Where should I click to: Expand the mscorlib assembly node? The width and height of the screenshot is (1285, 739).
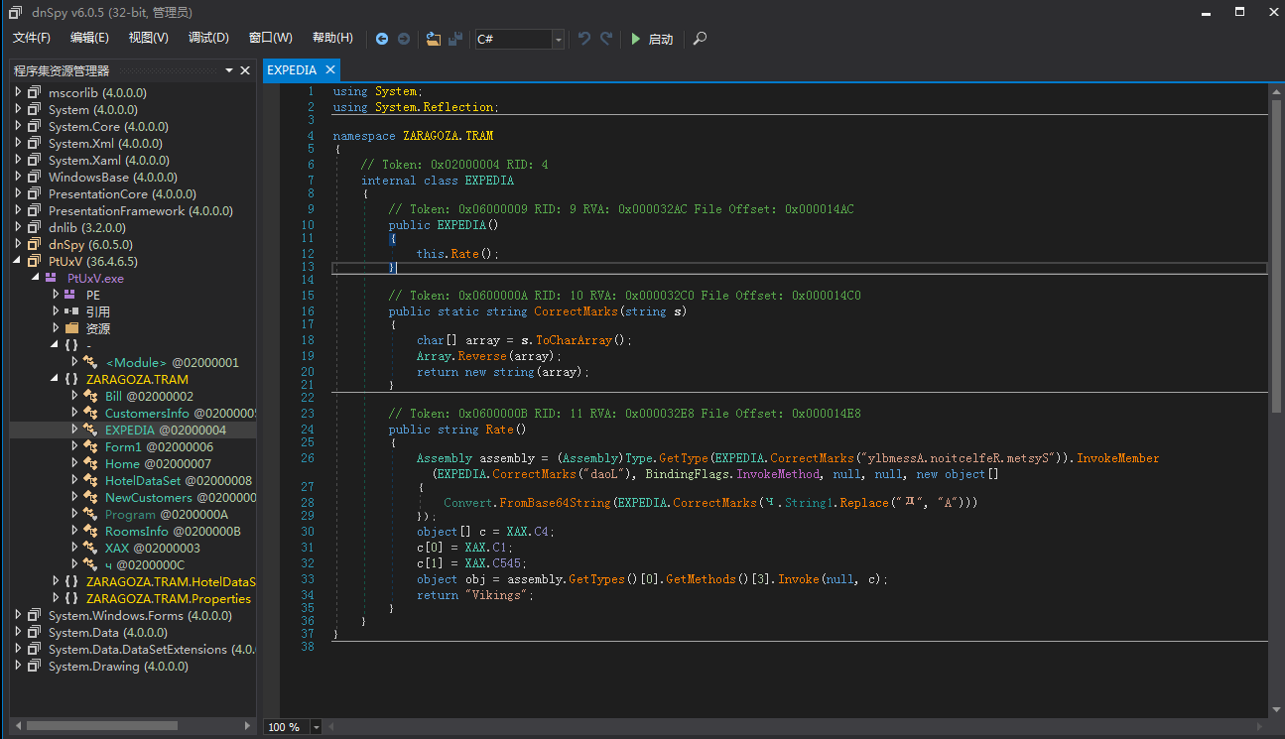(x=18, y=92)
